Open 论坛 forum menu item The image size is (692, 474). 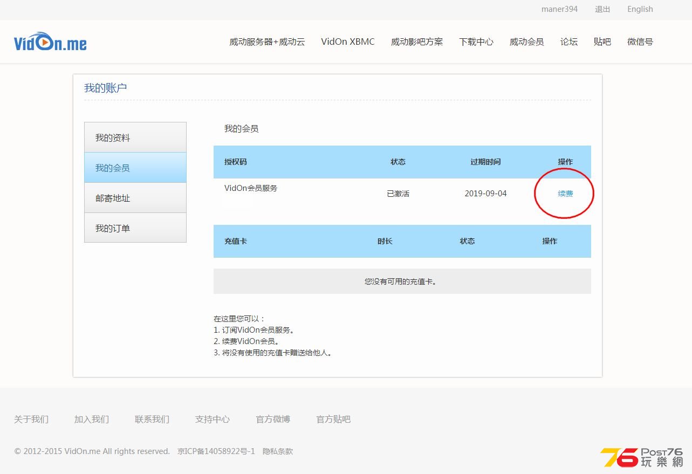[569, 42]
